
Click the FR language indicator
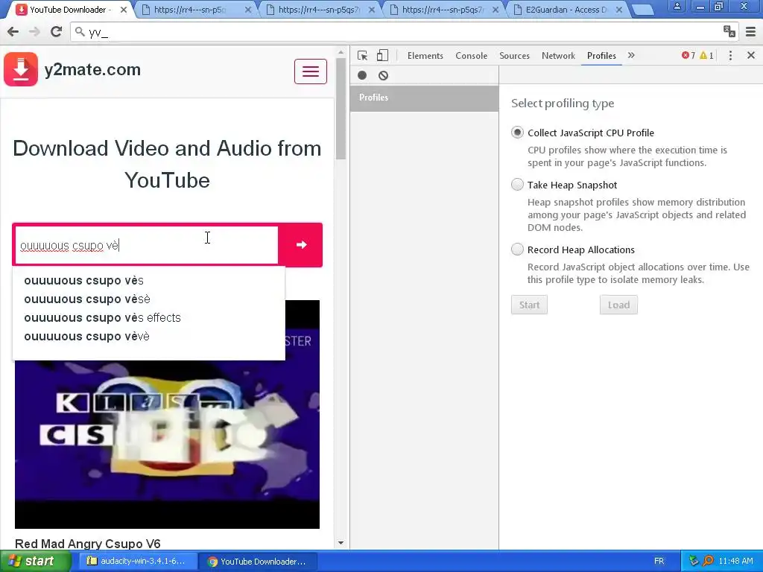tap(659, 561)
